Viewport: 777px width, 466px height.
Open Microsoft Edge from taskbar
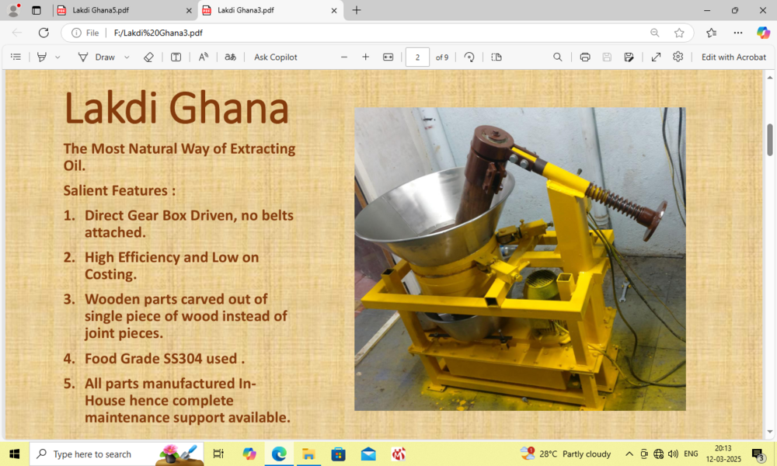click(278, 454)
